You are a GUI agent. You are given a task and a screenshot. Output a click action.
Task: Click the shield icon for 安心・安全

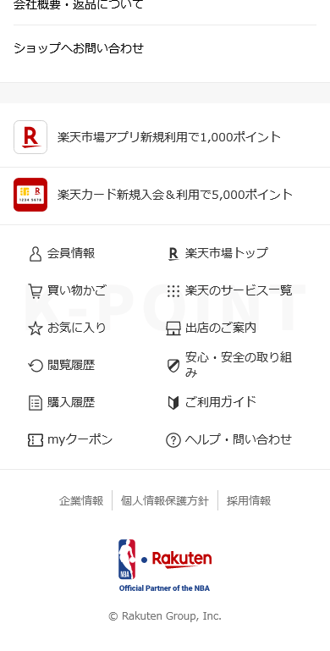click(173, 366)
